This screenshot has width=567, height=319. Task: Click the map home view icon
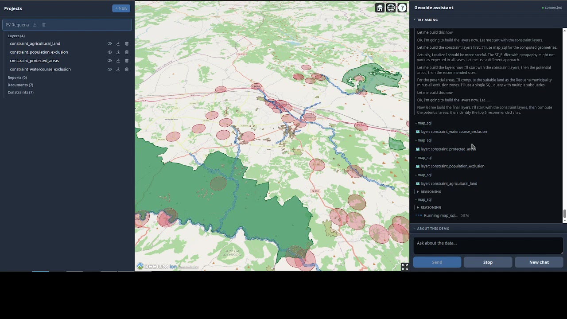tap(380, 8)
